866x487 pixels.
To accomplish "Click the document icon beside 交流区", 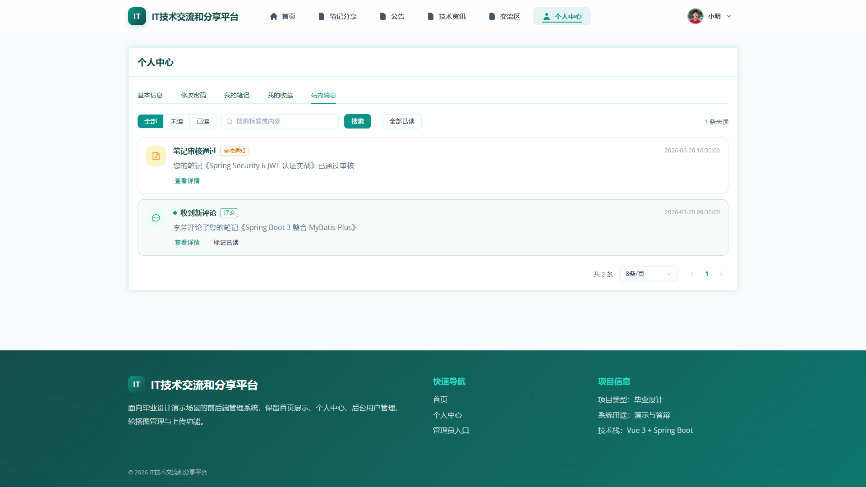I will pos(492,16).
